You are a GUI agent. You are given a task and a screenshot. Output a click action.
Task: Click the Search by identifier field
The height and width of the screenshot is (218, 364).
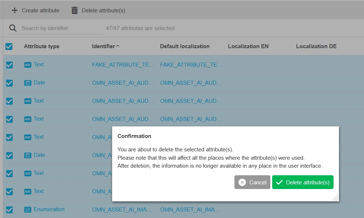(60, 28)
